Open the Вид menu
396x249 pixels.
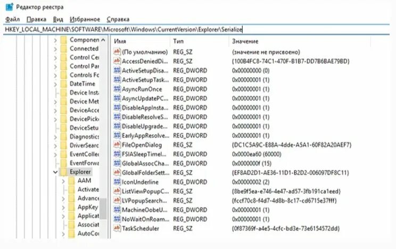[58, 19]
